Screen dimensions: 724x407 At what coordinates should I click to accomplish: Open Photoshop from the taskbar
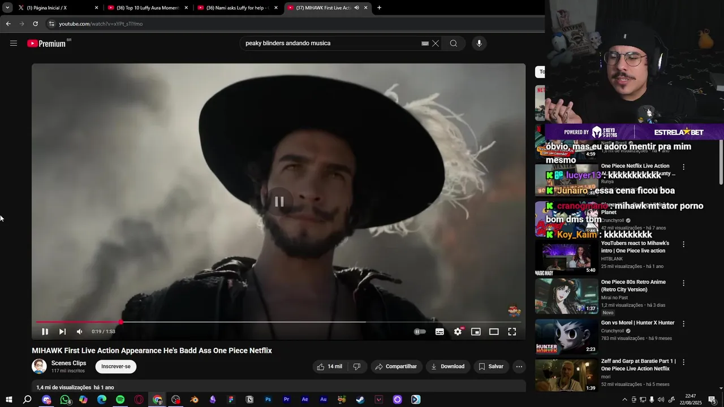[268, 400]
